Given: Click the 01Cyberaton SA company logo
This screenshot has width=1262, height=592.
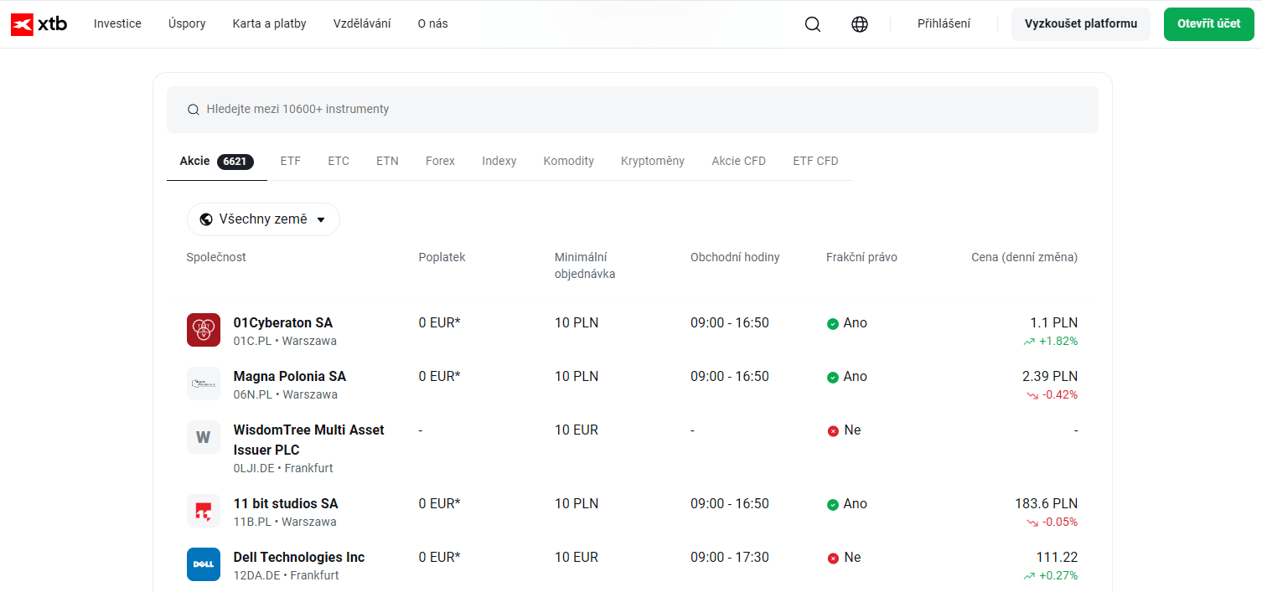Looking at the screenshot, I should tap(204, 330).
